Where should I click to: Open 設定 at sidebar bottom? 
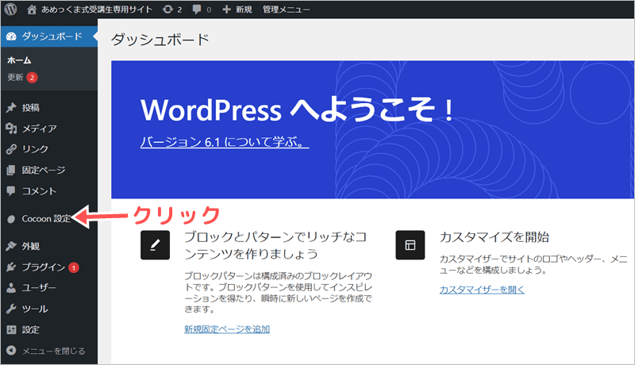click(31, 329)
